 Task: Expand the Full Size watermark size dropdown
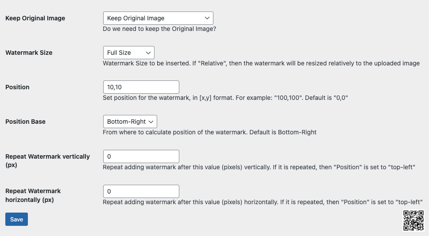(128, 53)
